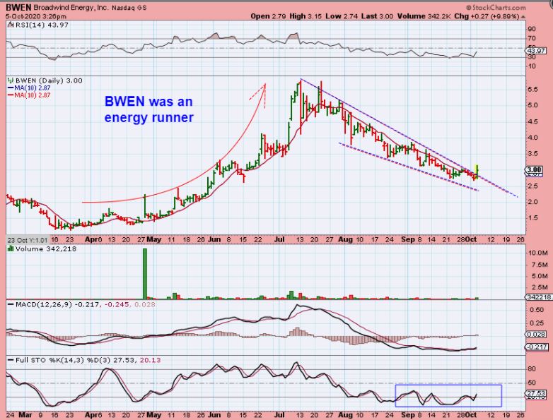This screenshot has width=553, height=420.
Task: Click the Chg +0.27 (+9.89%) value
Action: 487,16
